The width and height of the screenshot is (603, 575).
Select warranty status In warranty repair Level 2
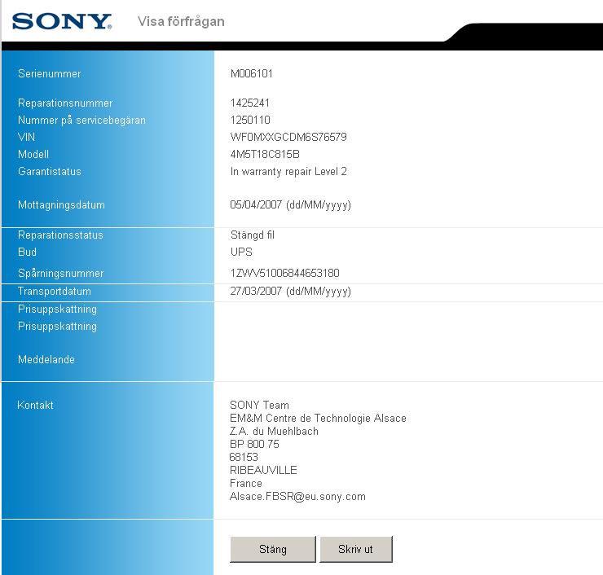(x=288, y=171)
